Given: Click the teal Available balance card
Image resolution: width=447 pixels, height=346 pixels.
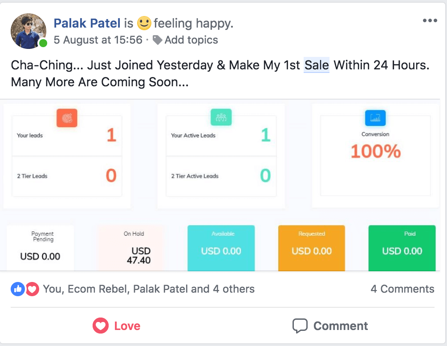Looking at the screenshot, I should (221, 248).
